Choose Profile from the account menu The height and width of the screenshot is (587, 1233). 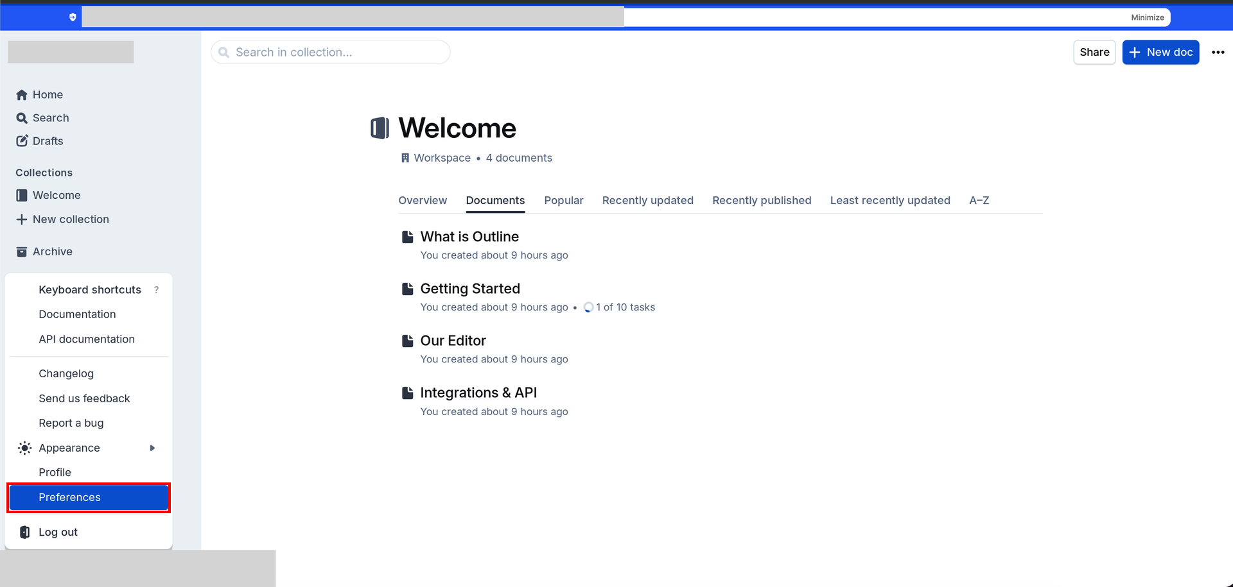pyautogui.click(x=89, y=473)
